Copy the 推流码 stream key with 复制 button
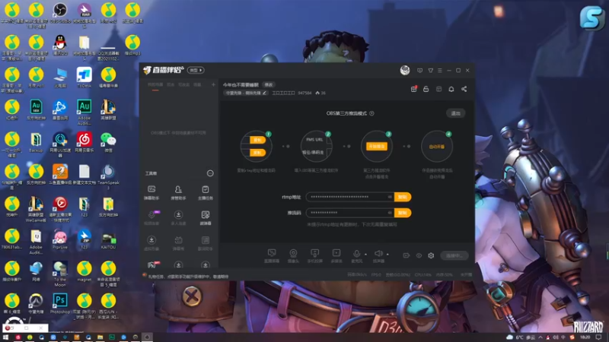 coord(403,213)
